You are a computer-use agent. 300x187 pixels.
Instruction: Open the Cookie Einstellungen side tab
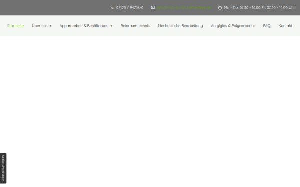point(3,168)
